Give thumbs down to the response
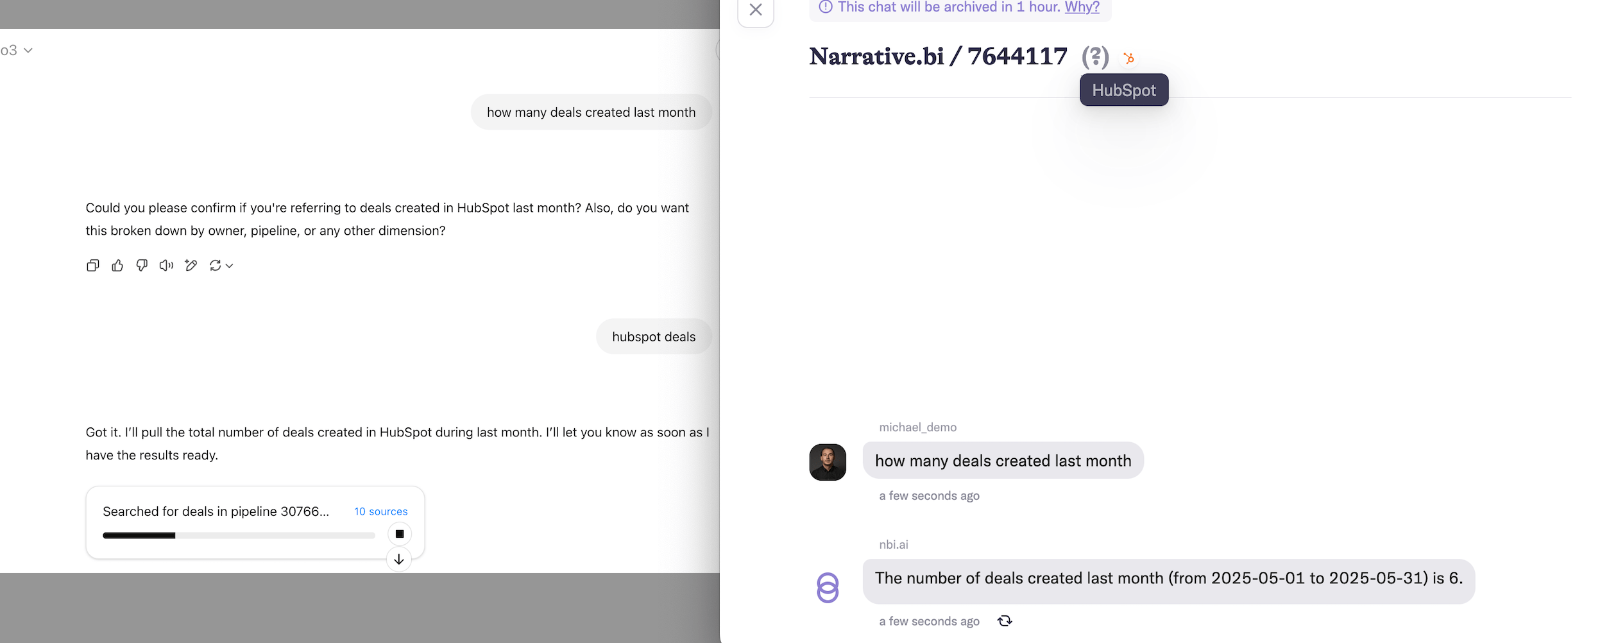The height and width of the screenshot is (643, 1600). (142, 266)
